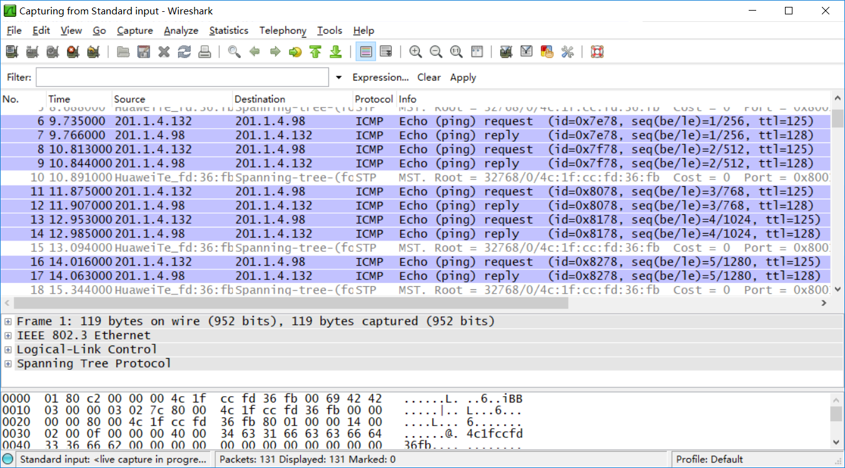Image resolution: width=845 pixels, height=468 pixels.
Task: Zoom out on packet text
Action: [436, 52]
